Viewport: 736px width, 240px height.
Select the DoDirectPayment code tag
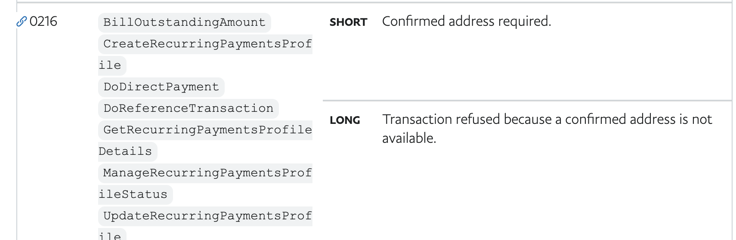(161, 87)
